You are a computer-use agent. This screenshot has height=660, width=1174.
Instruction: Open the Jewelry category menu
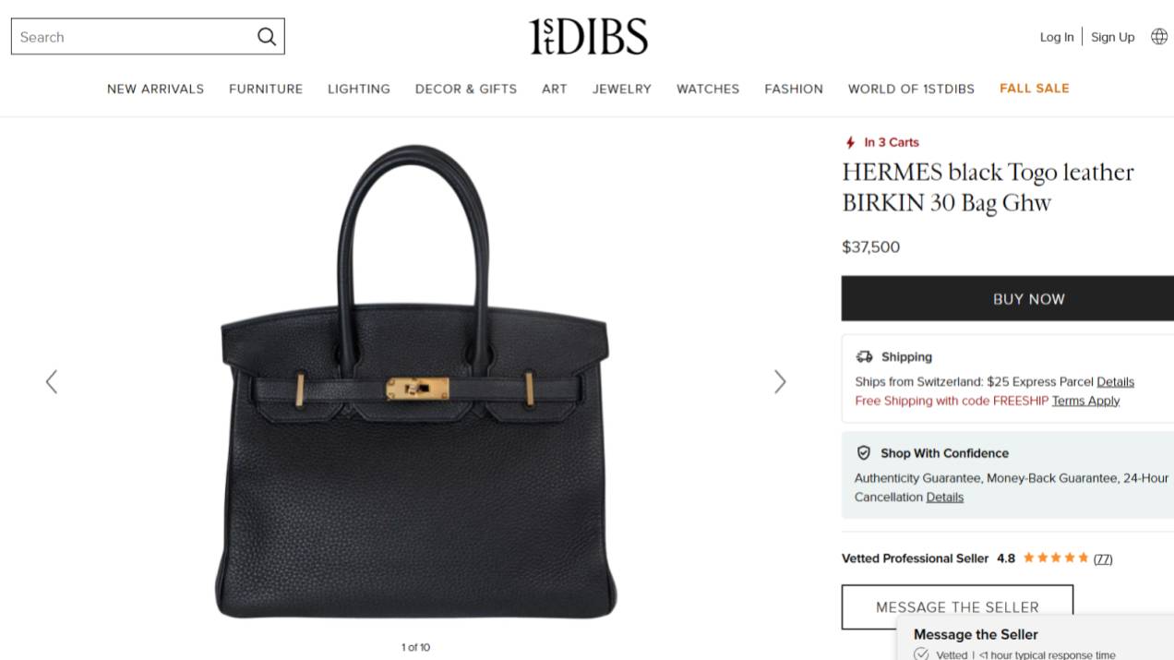(622, 89)
